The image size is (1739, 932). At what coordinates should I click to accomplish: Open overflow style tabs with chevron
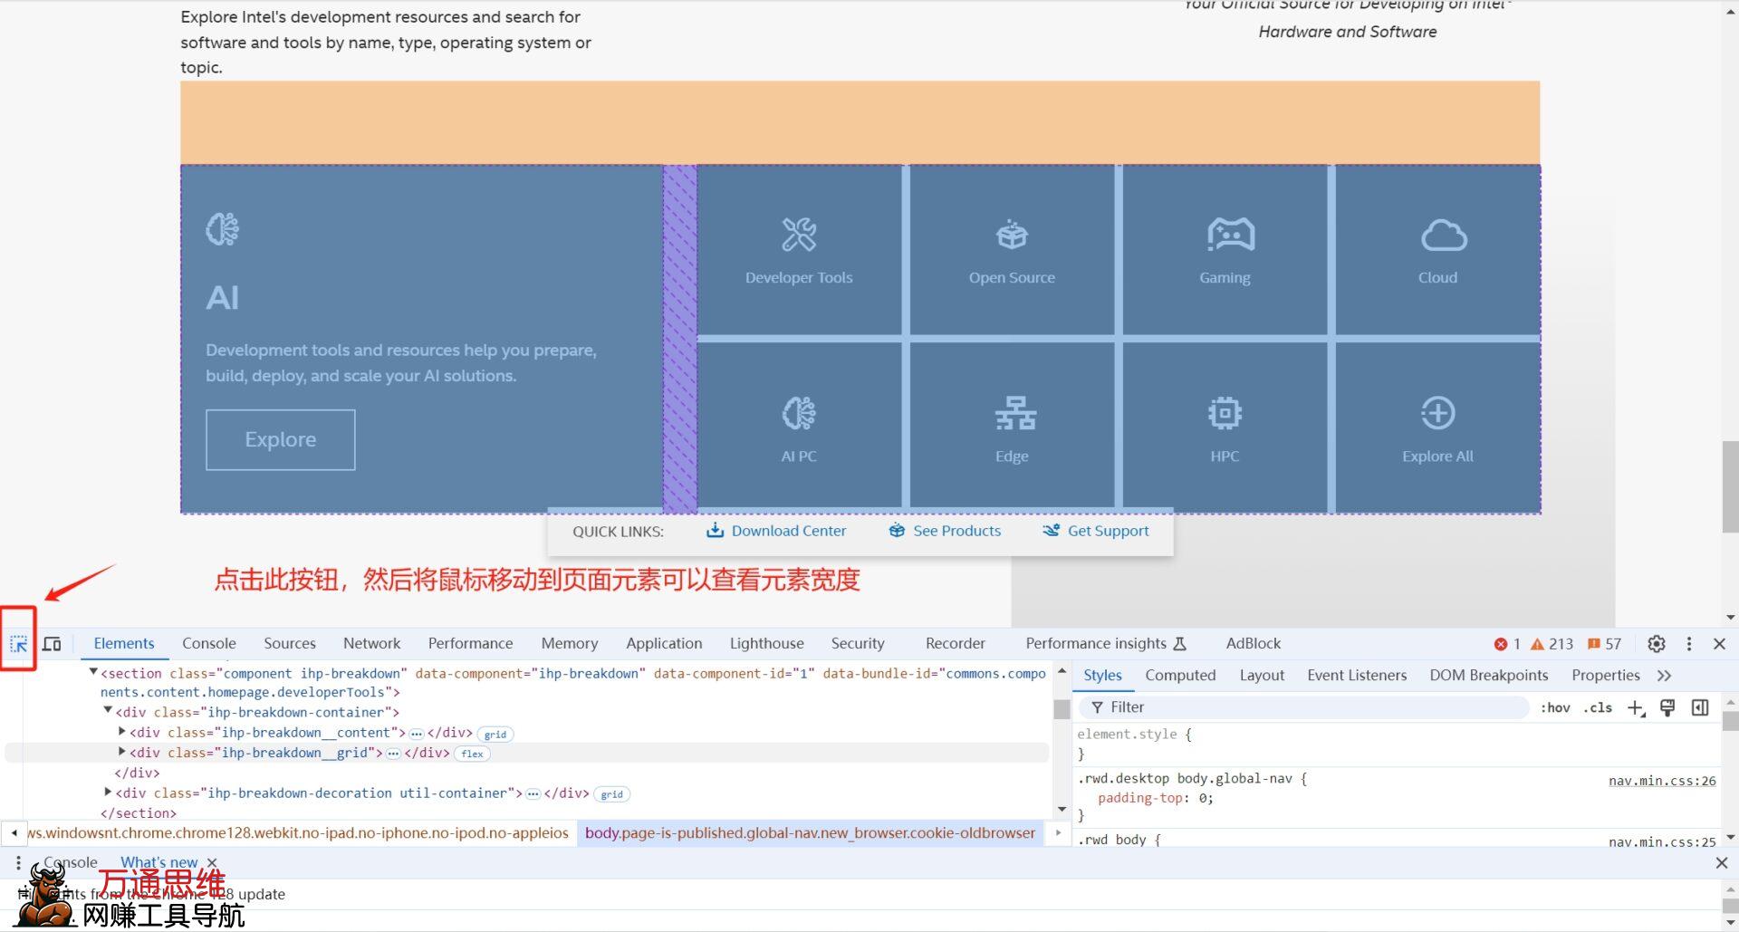1665,675
